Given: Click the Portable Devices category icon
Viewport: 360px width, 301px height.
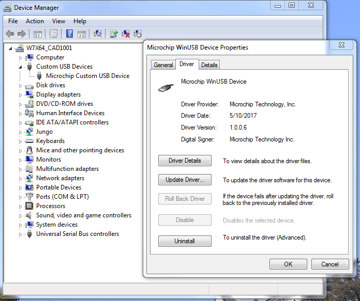Looking at the screenshot, I should click(29, 187).
